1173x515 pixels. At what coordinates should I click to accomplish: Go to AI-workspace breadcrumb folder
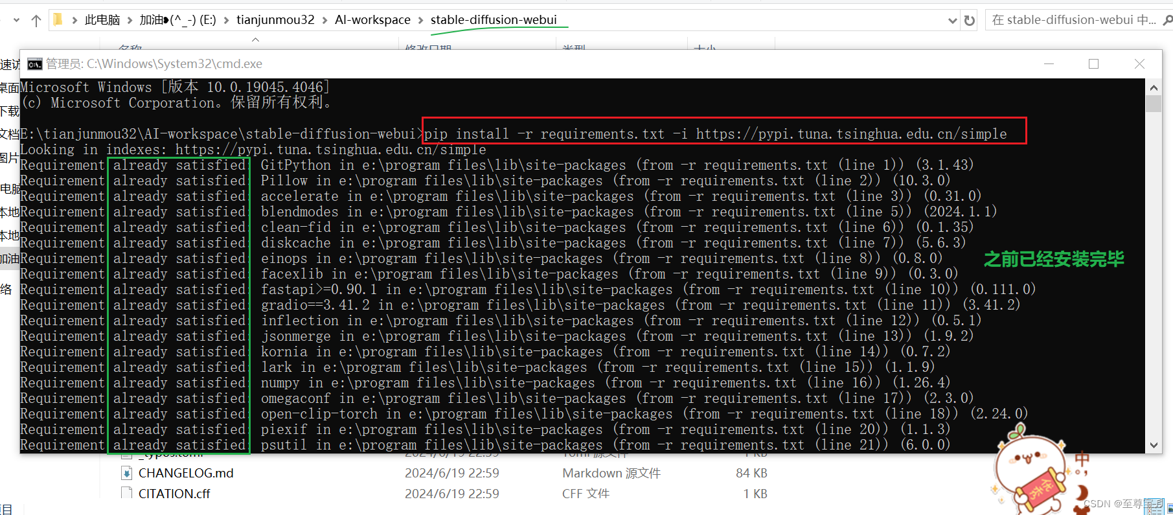[x=372, y=20]
